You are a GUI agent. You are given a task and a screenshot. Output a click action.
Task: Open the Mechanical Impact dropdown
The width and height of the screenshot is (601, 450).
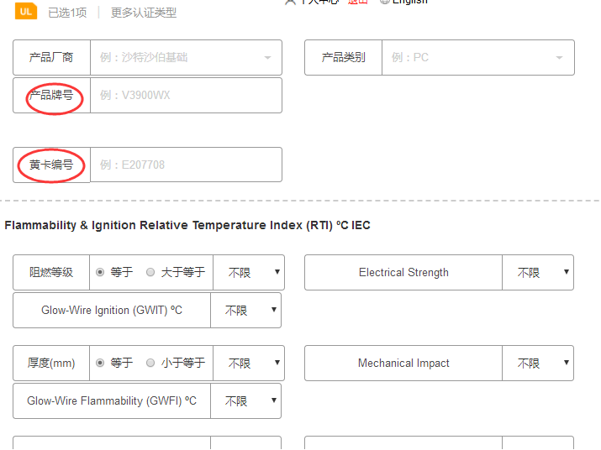(x=538, y=364)
